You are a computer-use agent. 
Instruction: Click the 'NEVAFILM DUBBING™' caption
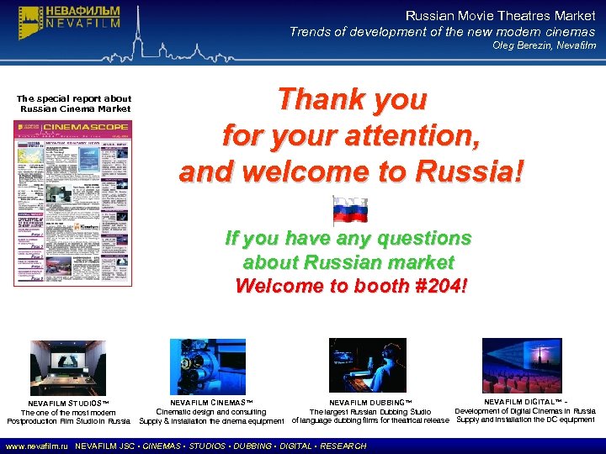pos(370,402)
